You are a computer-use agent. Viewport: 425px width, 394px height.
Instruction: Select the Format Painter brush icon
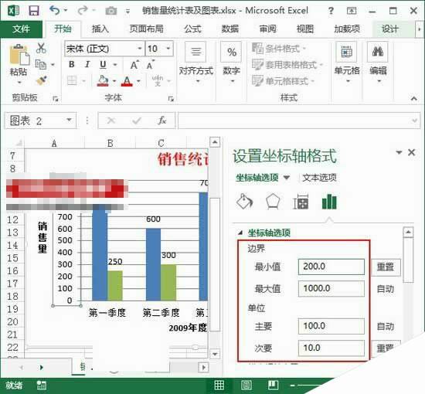tap(42, 80)
